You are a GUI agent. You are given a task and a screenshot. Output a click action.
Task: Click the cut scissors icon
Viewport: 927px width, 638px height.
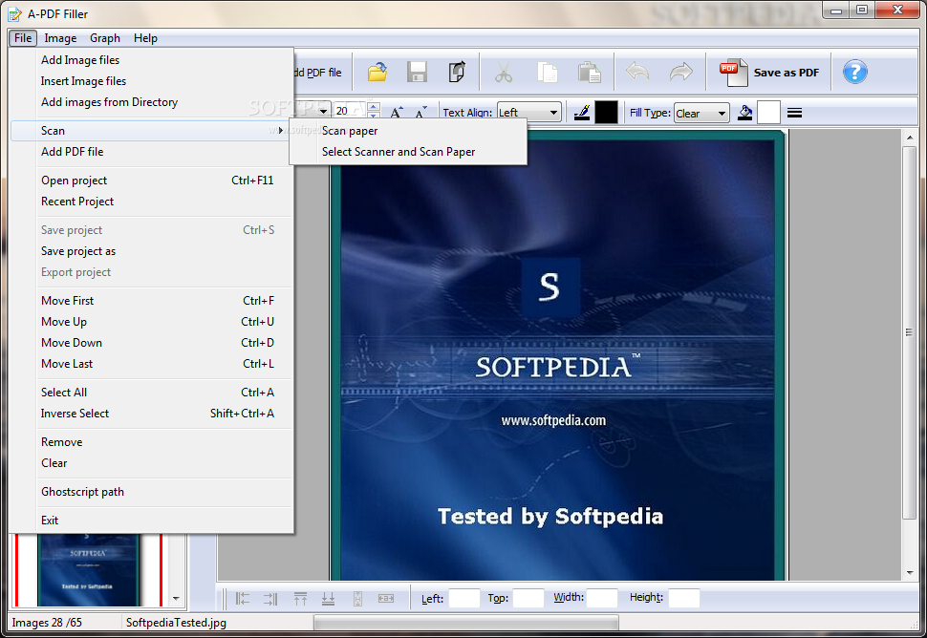(x=503, y=73)
